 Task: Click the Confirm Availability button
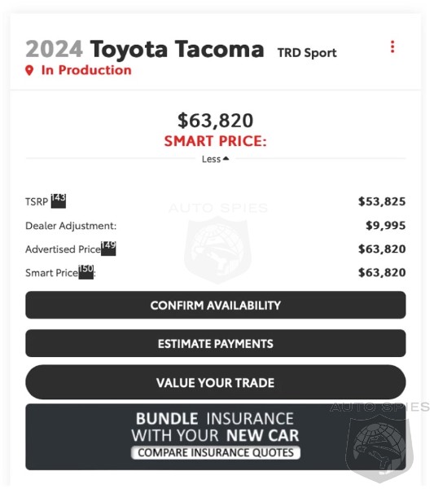216,305
